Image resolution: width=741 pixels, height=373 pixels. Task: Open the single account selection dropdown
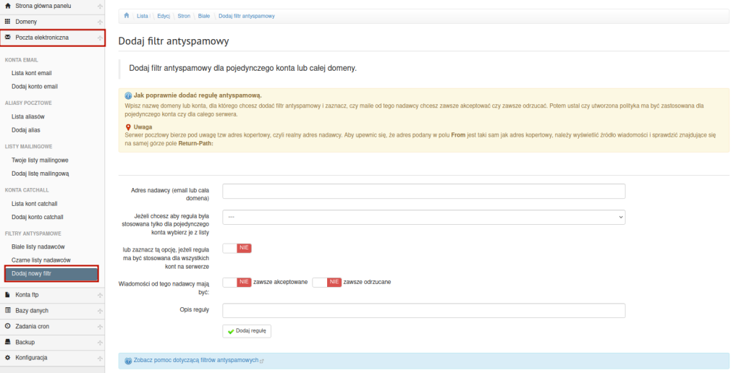423,216
